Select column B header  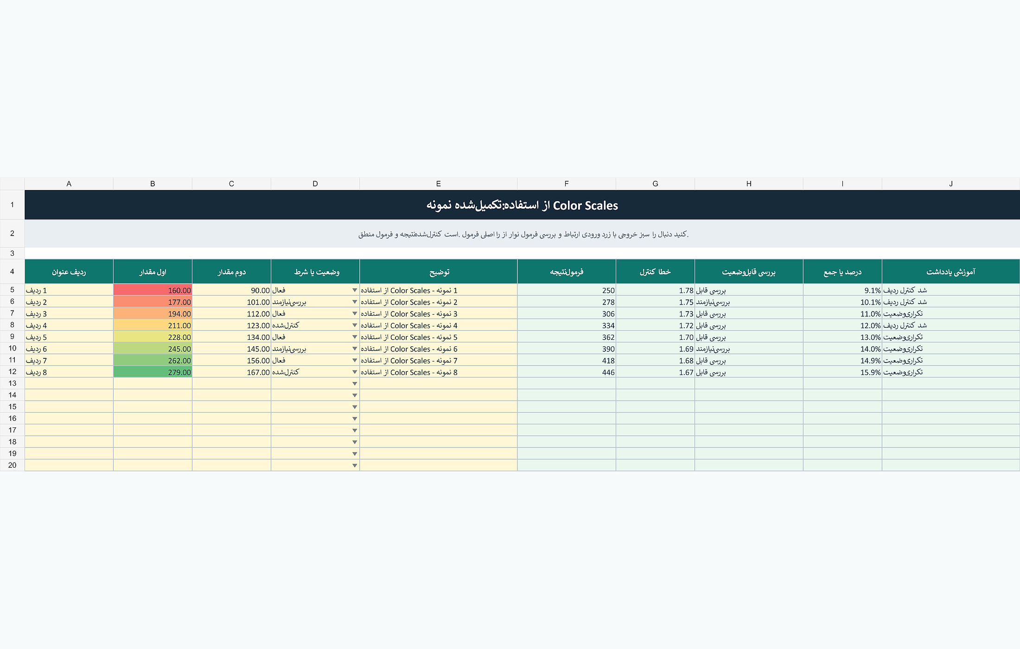(x=153, y=184)
